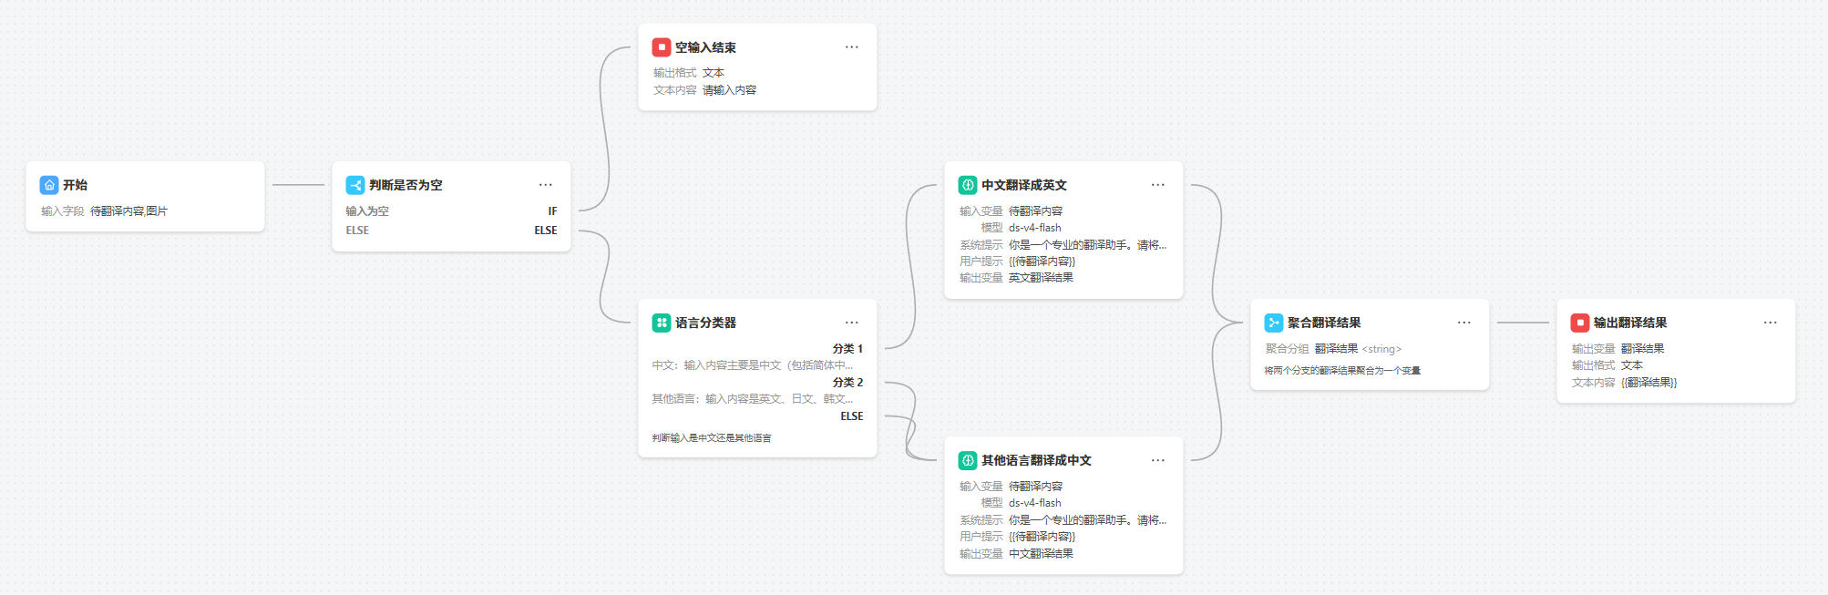Click the right-side ELSE label in 判断是否为空
1828x595 pixels.
(x=546, y=231)
